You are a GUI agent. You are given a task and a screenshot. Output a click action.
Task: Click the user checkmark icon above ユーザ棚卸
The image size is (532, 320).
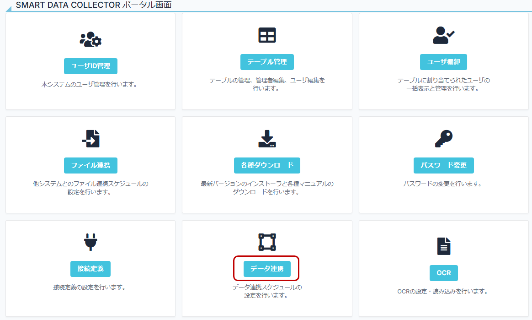443,35
